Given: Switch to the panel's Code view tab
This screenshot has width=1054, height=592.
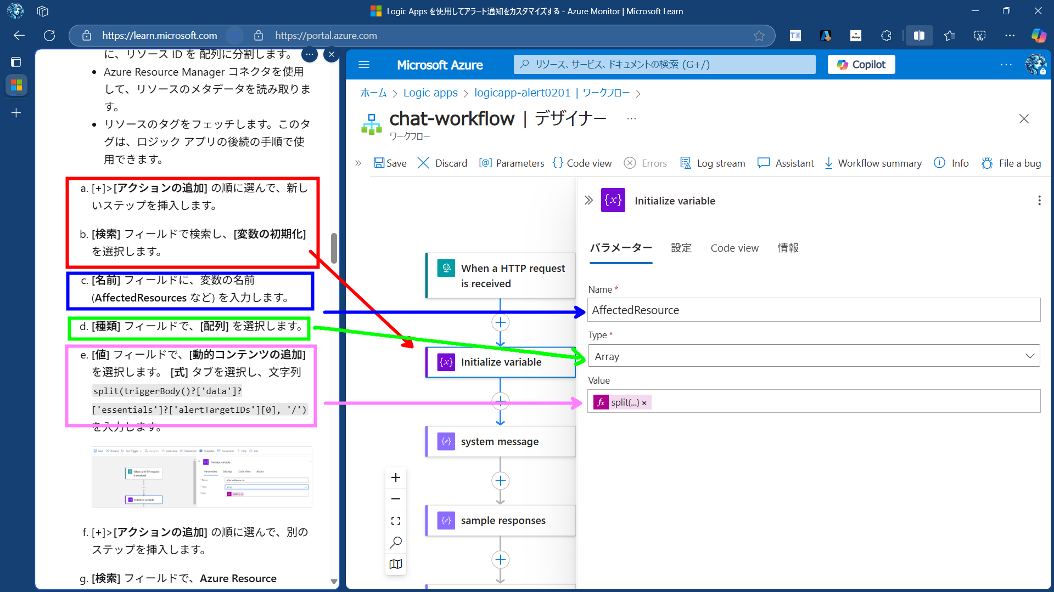Looking at the screenshot, I should pos(734,248).
